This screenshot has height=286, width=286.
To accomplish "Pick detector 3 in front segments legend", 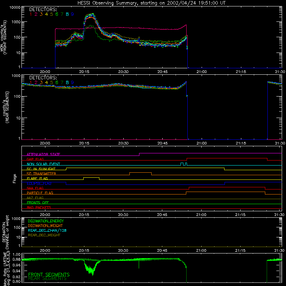I will click(x=41, y=14).
